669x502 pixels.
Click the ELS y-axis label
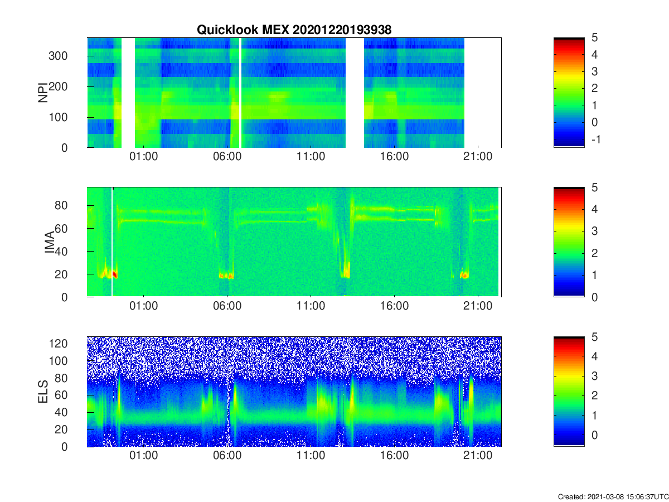(x=42, y=392)
